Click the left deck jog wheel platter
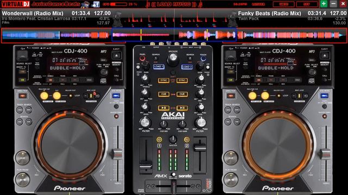The height and width of the screenshot is (195, 348). coord(70,145)
